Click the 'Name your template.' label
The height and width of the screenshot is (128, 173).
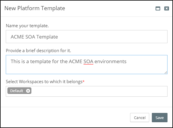click(x=27, y=26)
